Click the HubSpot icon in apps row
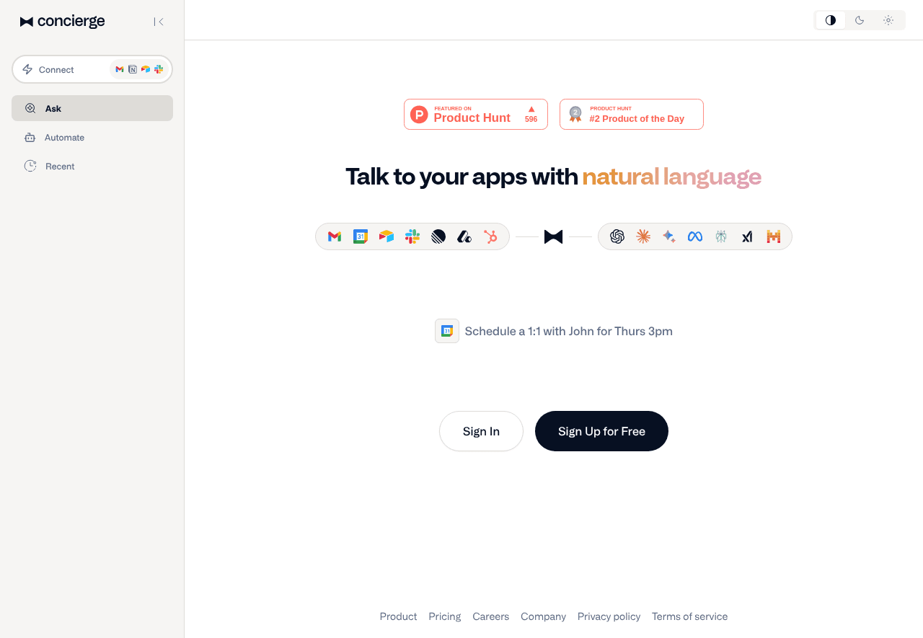Image resolution: width=923 pixels, height=638 pixels. point(490,236)
